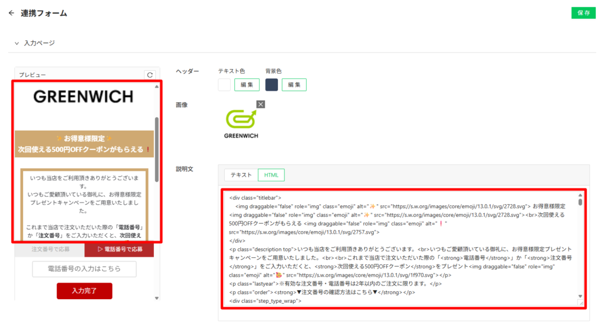Collapse the 入力ページ section chevron
The height and width of the screenshot is (325, 604).
pos(17,44)
